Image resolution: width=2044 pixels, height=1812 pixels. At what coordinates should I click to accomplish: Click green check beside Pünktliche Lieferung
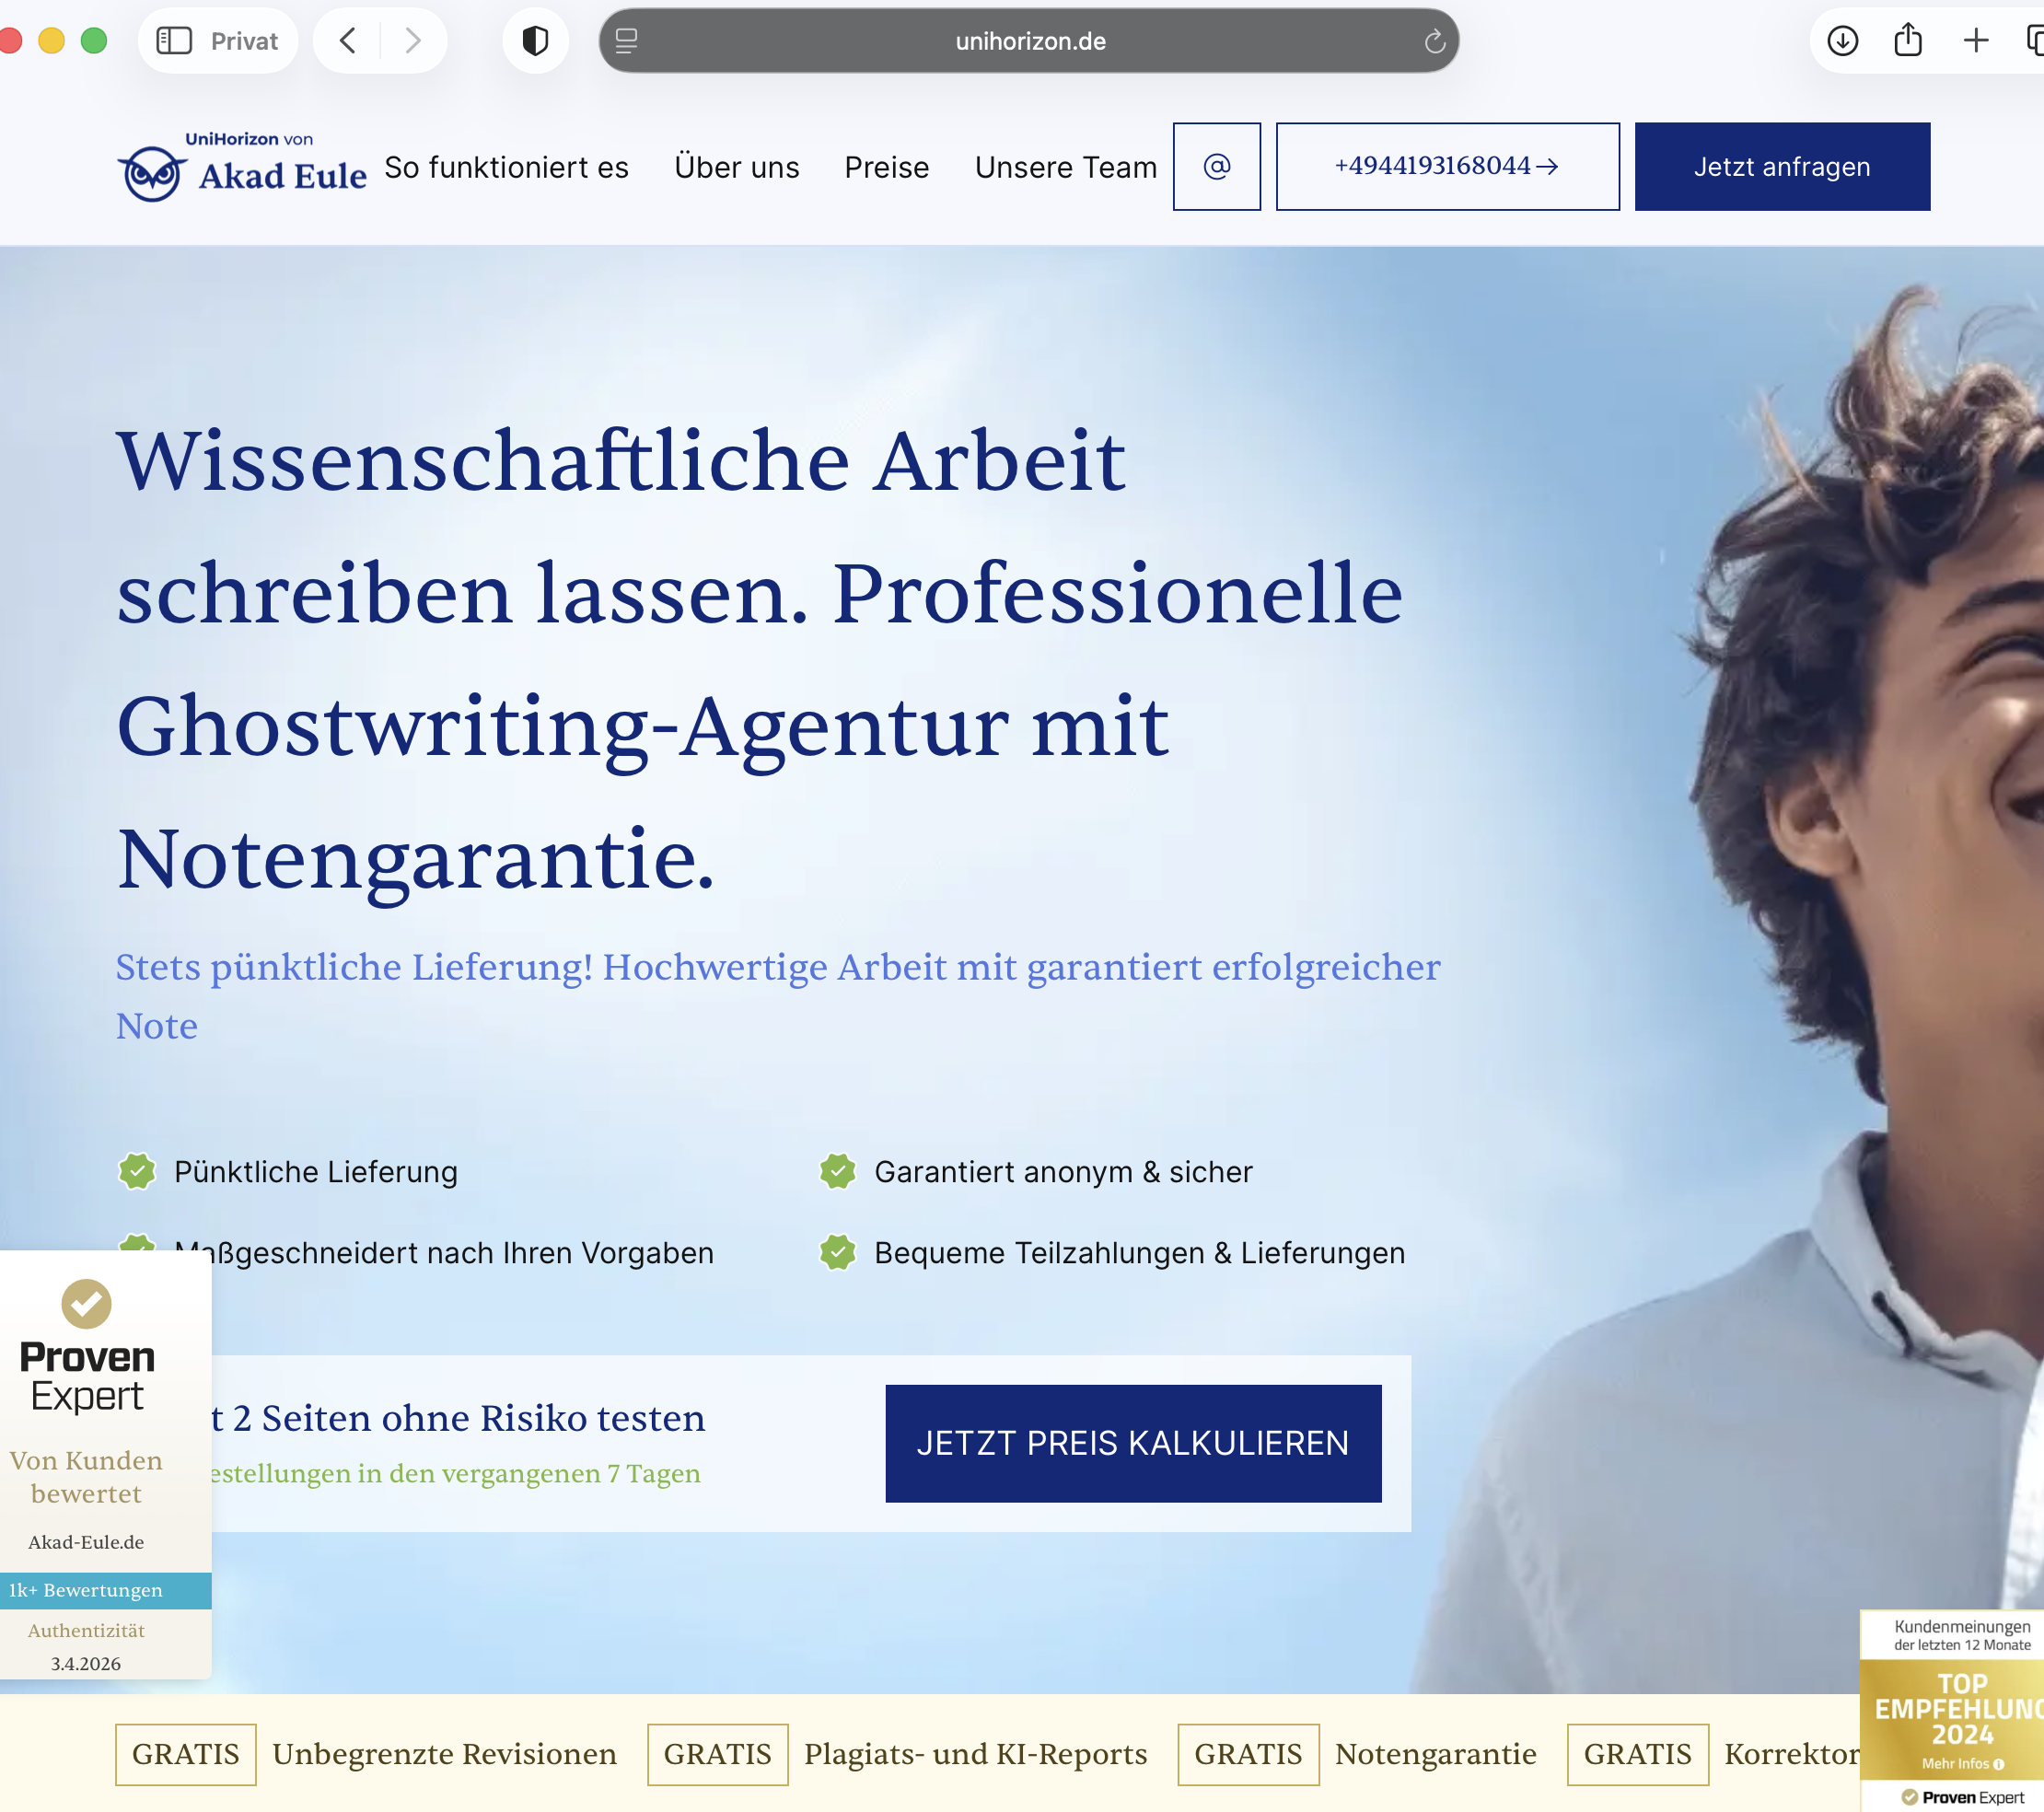(137, 1171)
